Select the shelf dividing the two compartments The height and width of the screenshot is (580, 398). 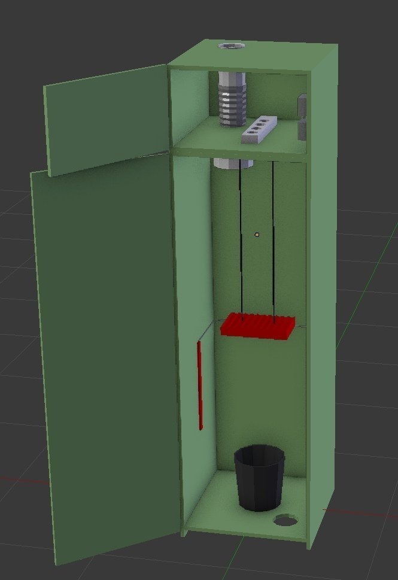click(x=241, y=153)
